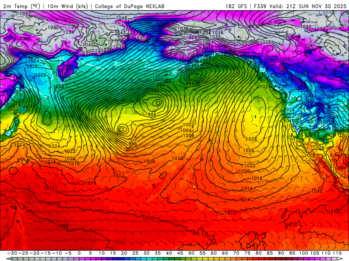Click the positive 15 value on temperature scale
Image resolution: width=349 pixels, height=261 pixels.
point(113,253)
